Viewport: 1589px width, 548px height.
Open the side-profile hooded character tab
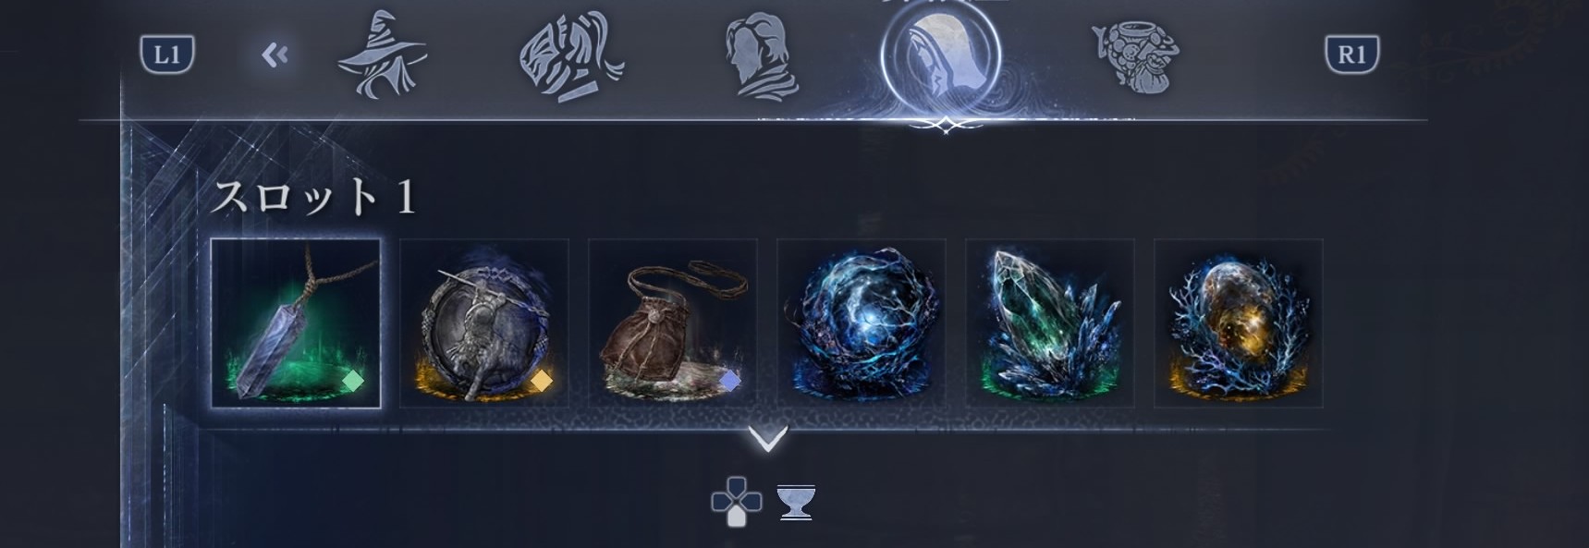pos(763,55)
